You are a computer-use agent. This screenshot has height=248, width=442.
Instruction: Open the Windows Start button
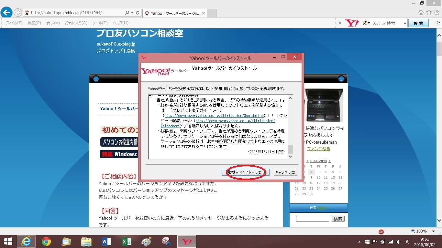[8, 242]
